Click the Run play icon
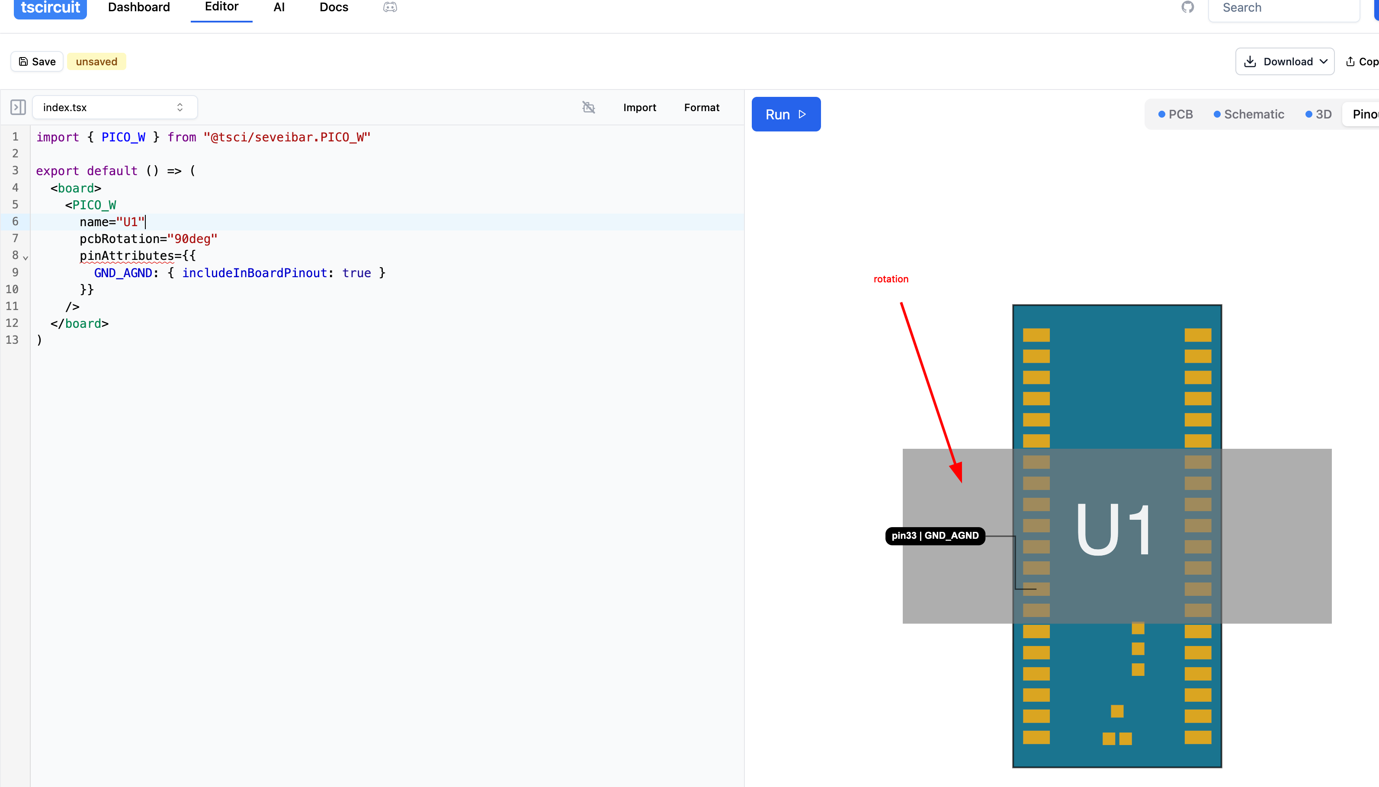1379x787 pixels. pos(802,114)
